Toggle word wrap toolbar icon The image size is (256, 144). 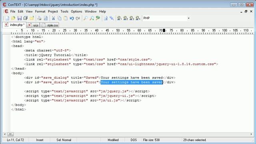coord(106,18)
